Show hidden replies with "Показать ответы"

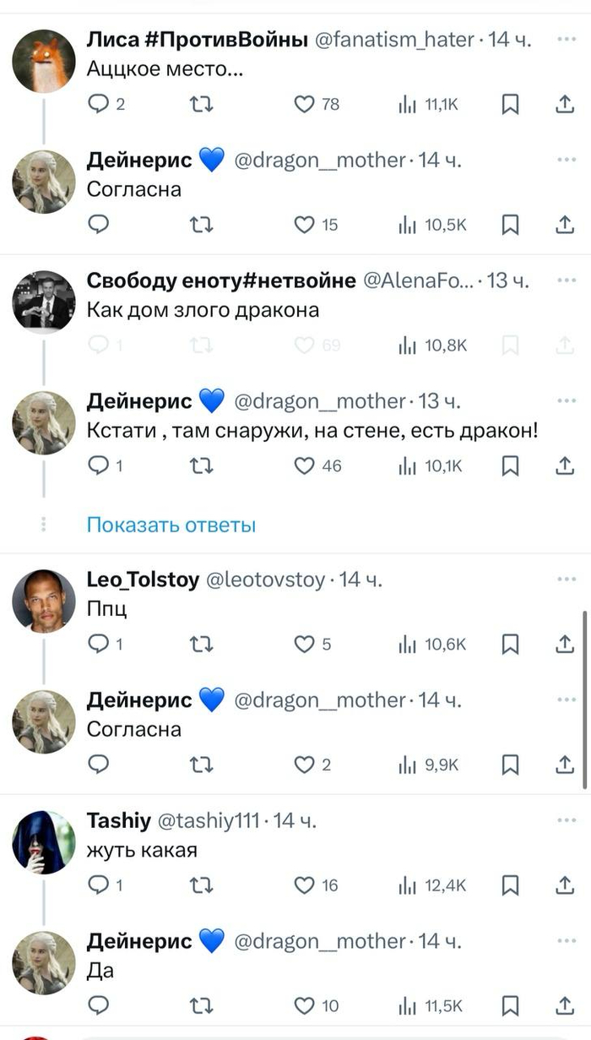click(x=171, y=525)
